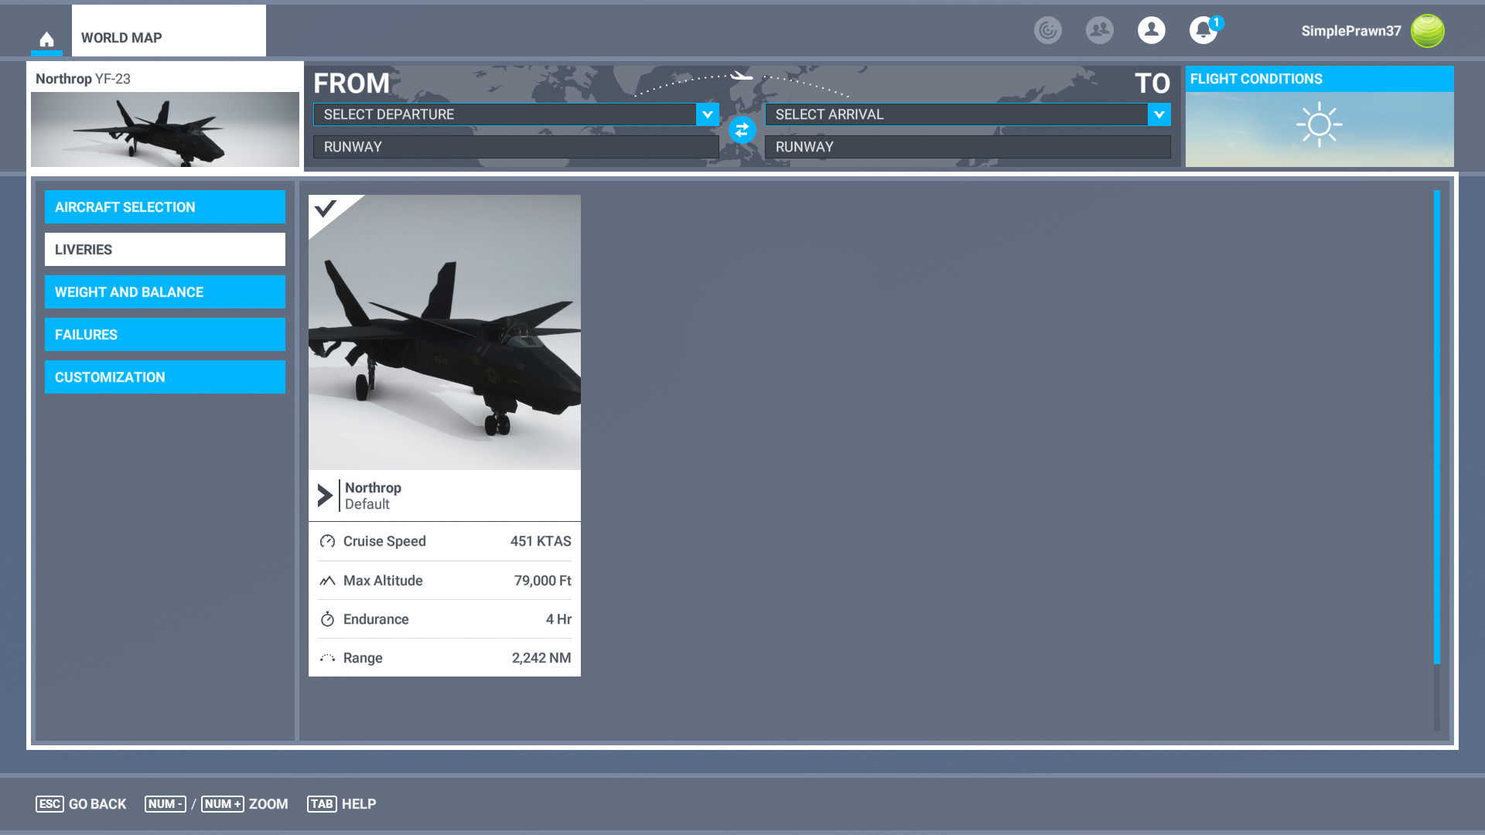The image size is (1485, 835).
Task: Click the arrival Runway field
Action: (x=968, y=147)
